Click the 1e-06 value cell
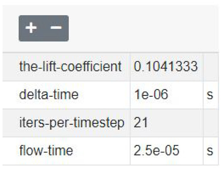 151,95
